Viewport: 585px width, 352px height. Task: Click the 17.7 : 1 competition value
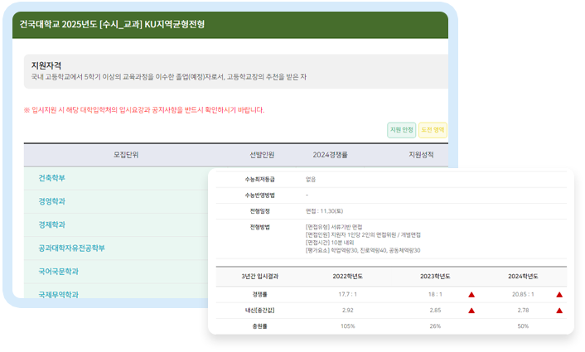pyautogui.click(x=348, y=294)
